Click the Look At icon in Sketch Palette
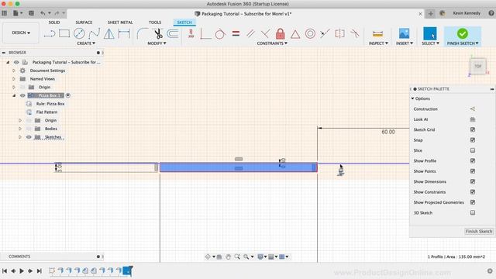This screenshot has width=496, height=279. click(473, 119)
